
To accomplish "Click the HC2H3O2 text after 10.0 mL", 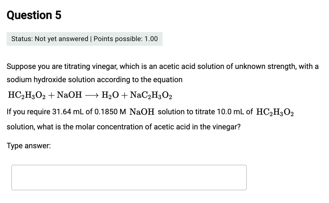I will point(274,112).
